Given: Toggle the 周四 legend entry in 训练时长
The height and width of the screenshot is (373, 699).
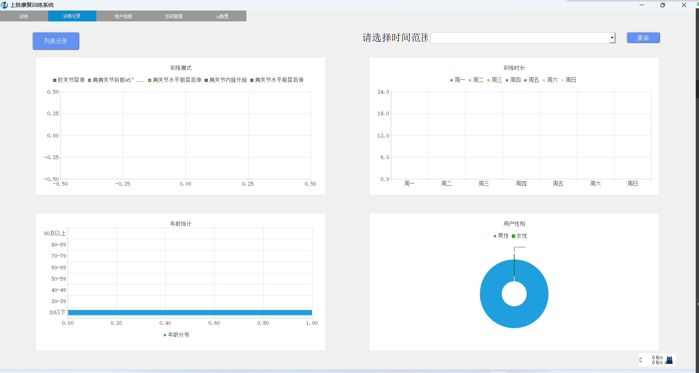Looking at the screenshot, I should click(x=513, y=80).
